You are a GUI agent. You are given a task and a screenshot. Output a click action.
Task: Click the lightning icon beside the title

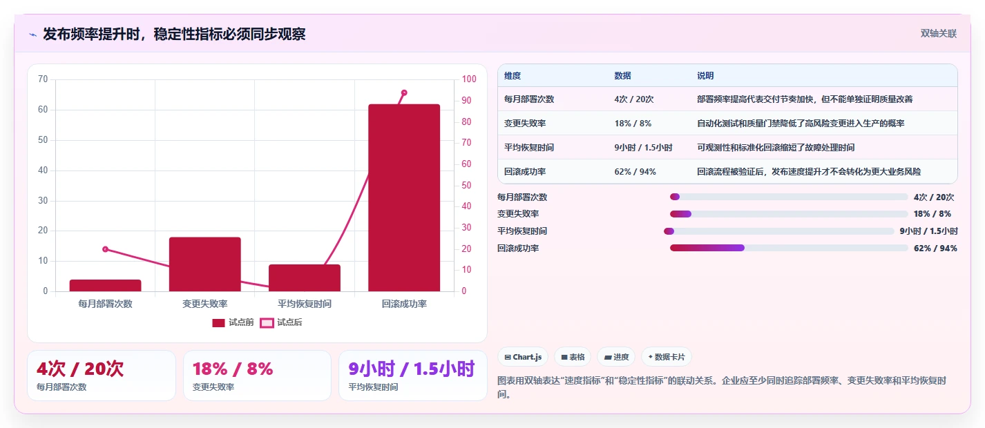pyautogui.click(x=32, y=35)
